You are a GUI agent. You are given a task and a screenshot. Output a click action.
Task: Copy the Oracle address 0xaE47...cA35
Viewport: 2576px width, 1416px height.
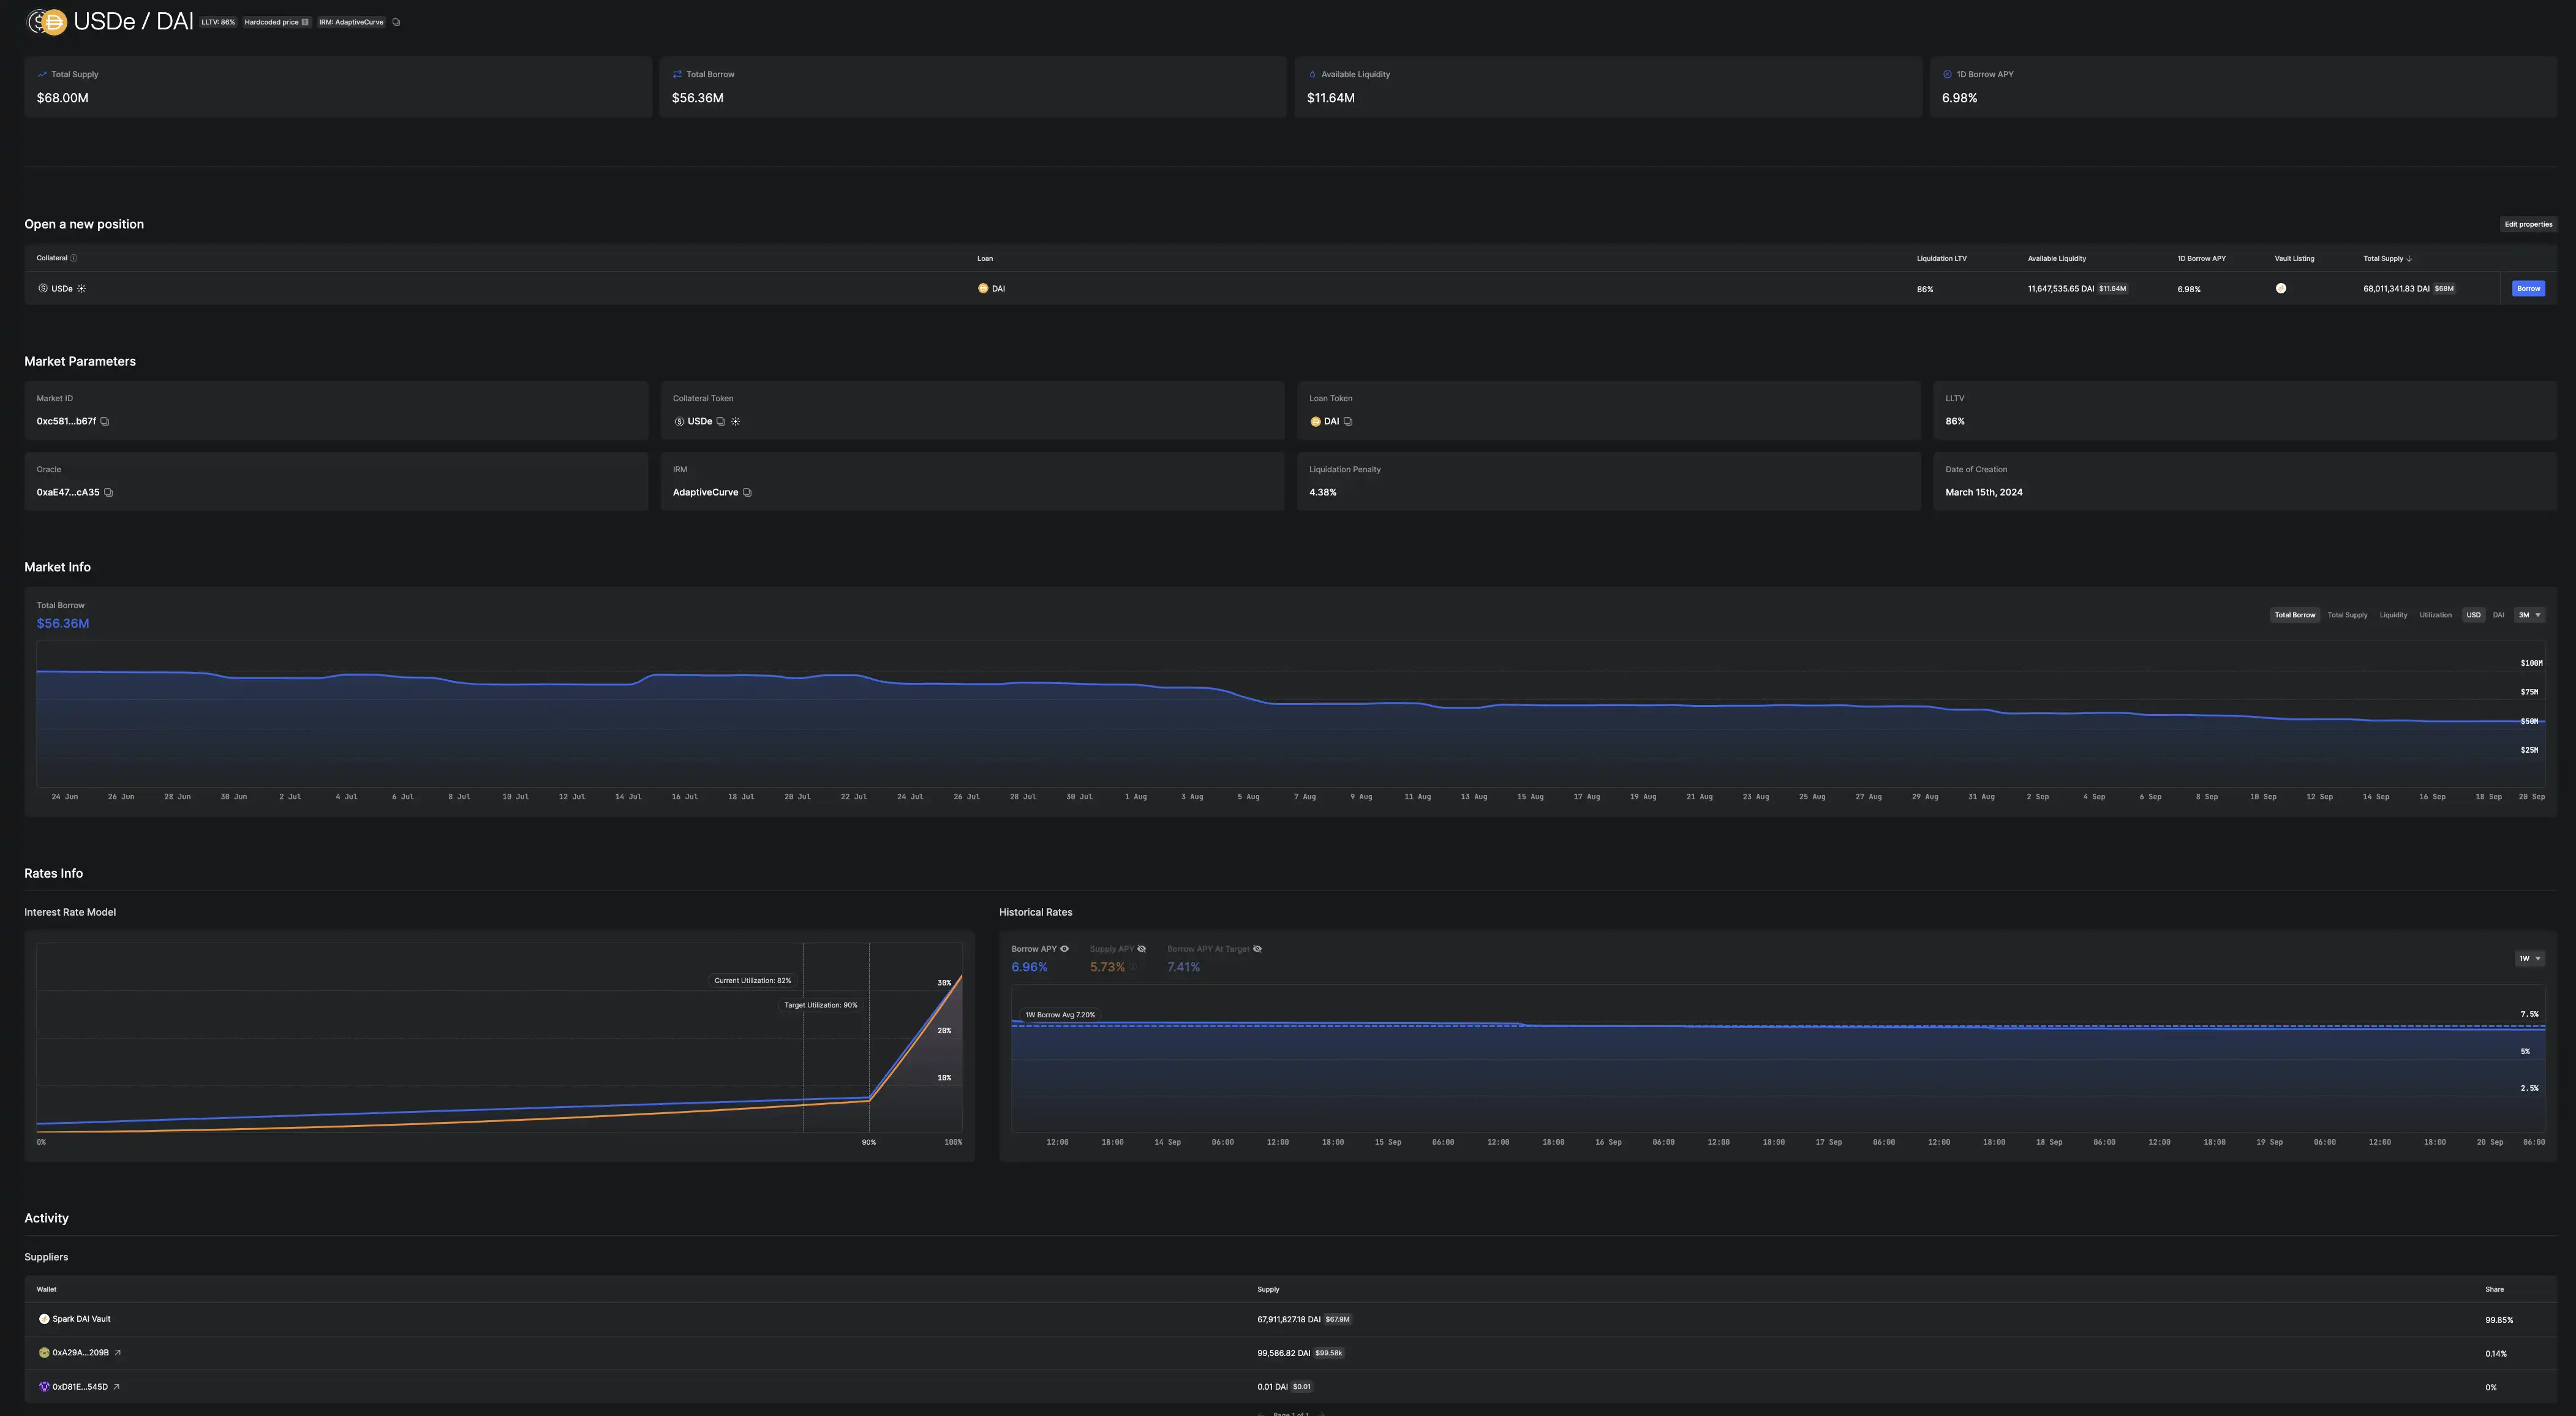point(108,492)
